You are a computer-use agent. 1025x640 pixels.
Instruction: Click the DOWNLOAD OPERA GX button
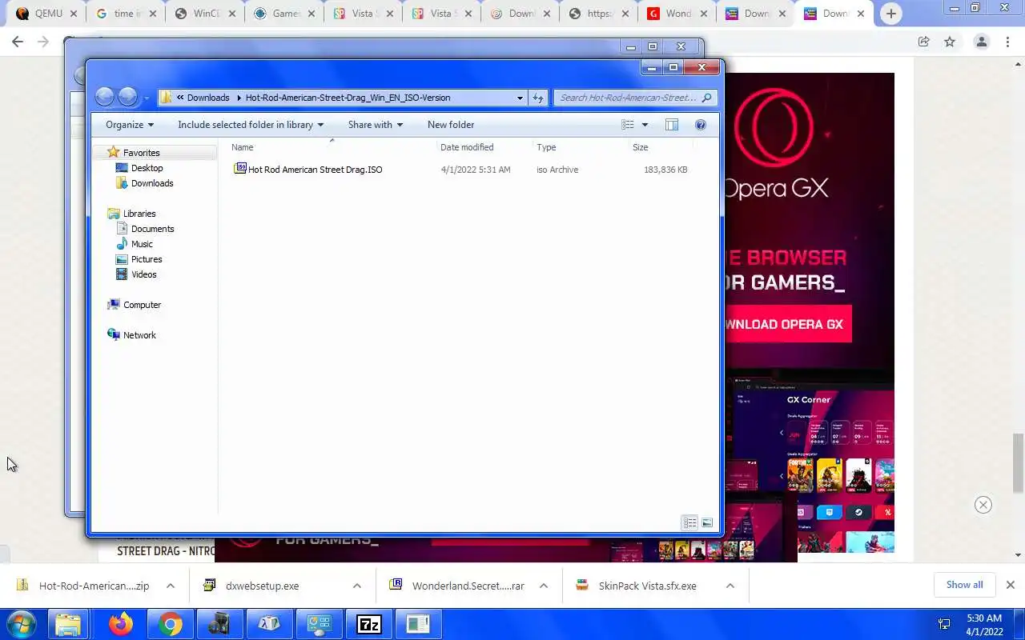pyautogui.click(x=787, y=324)
